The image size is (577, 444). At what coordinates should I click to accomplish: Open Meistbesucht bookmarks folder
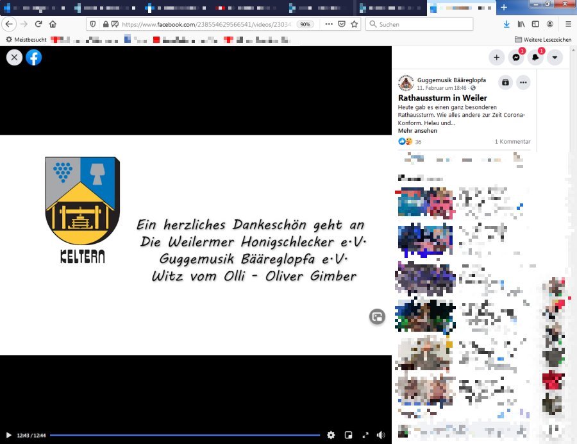26,39
